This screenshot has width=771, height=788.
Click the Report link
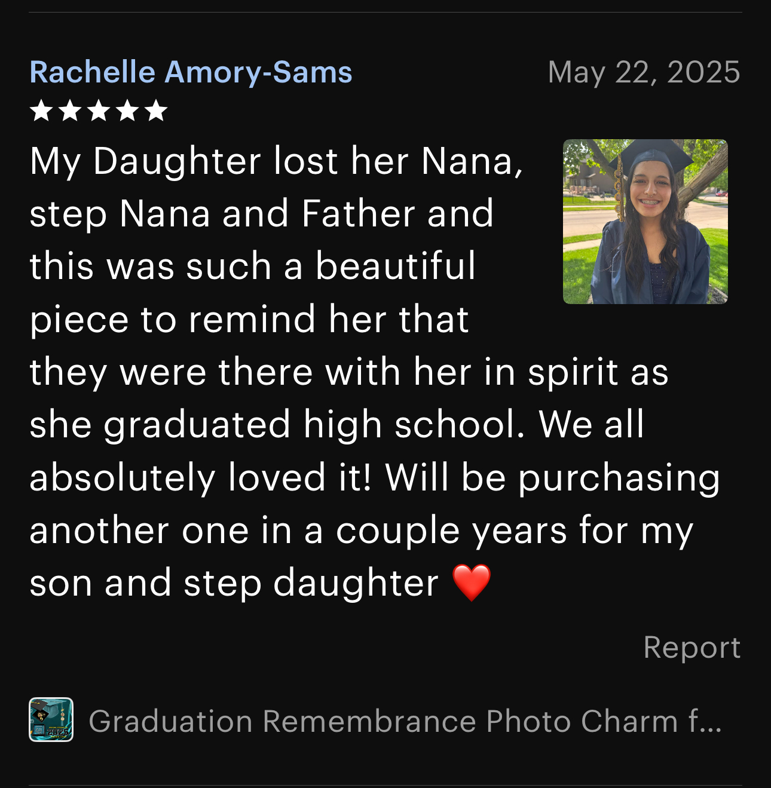click(x=692, y=648)
